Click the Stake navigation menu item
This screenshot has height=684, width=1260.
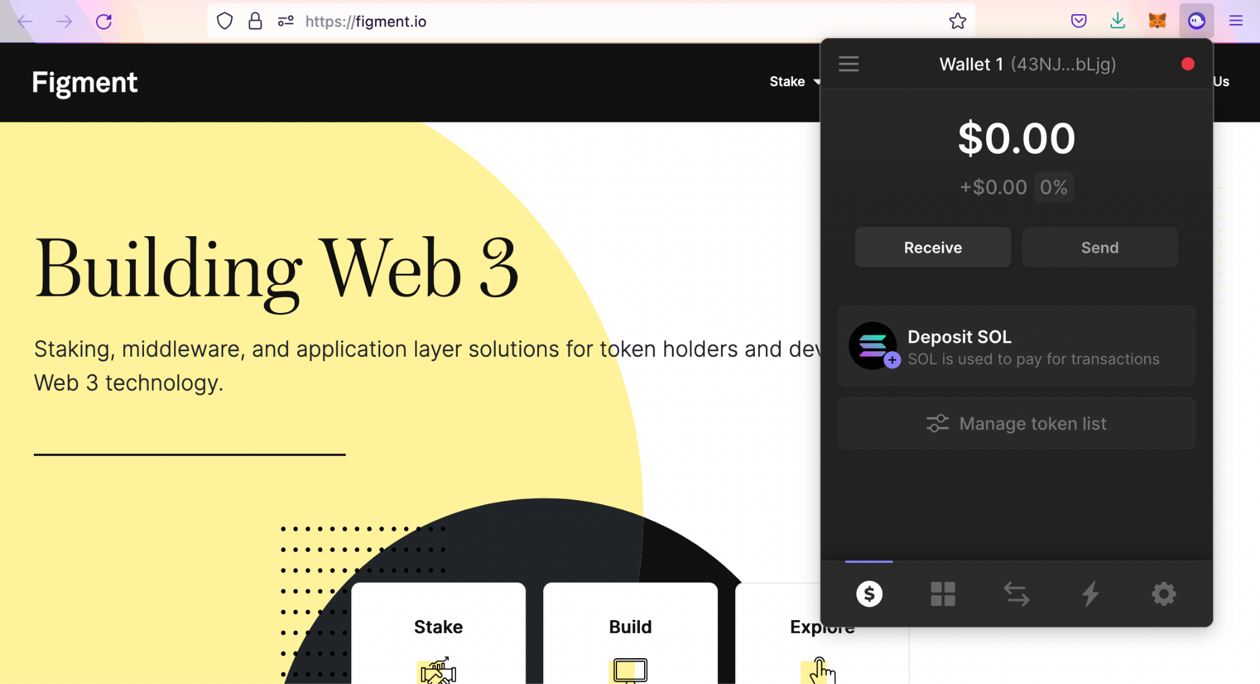click(x=787, y=81)
